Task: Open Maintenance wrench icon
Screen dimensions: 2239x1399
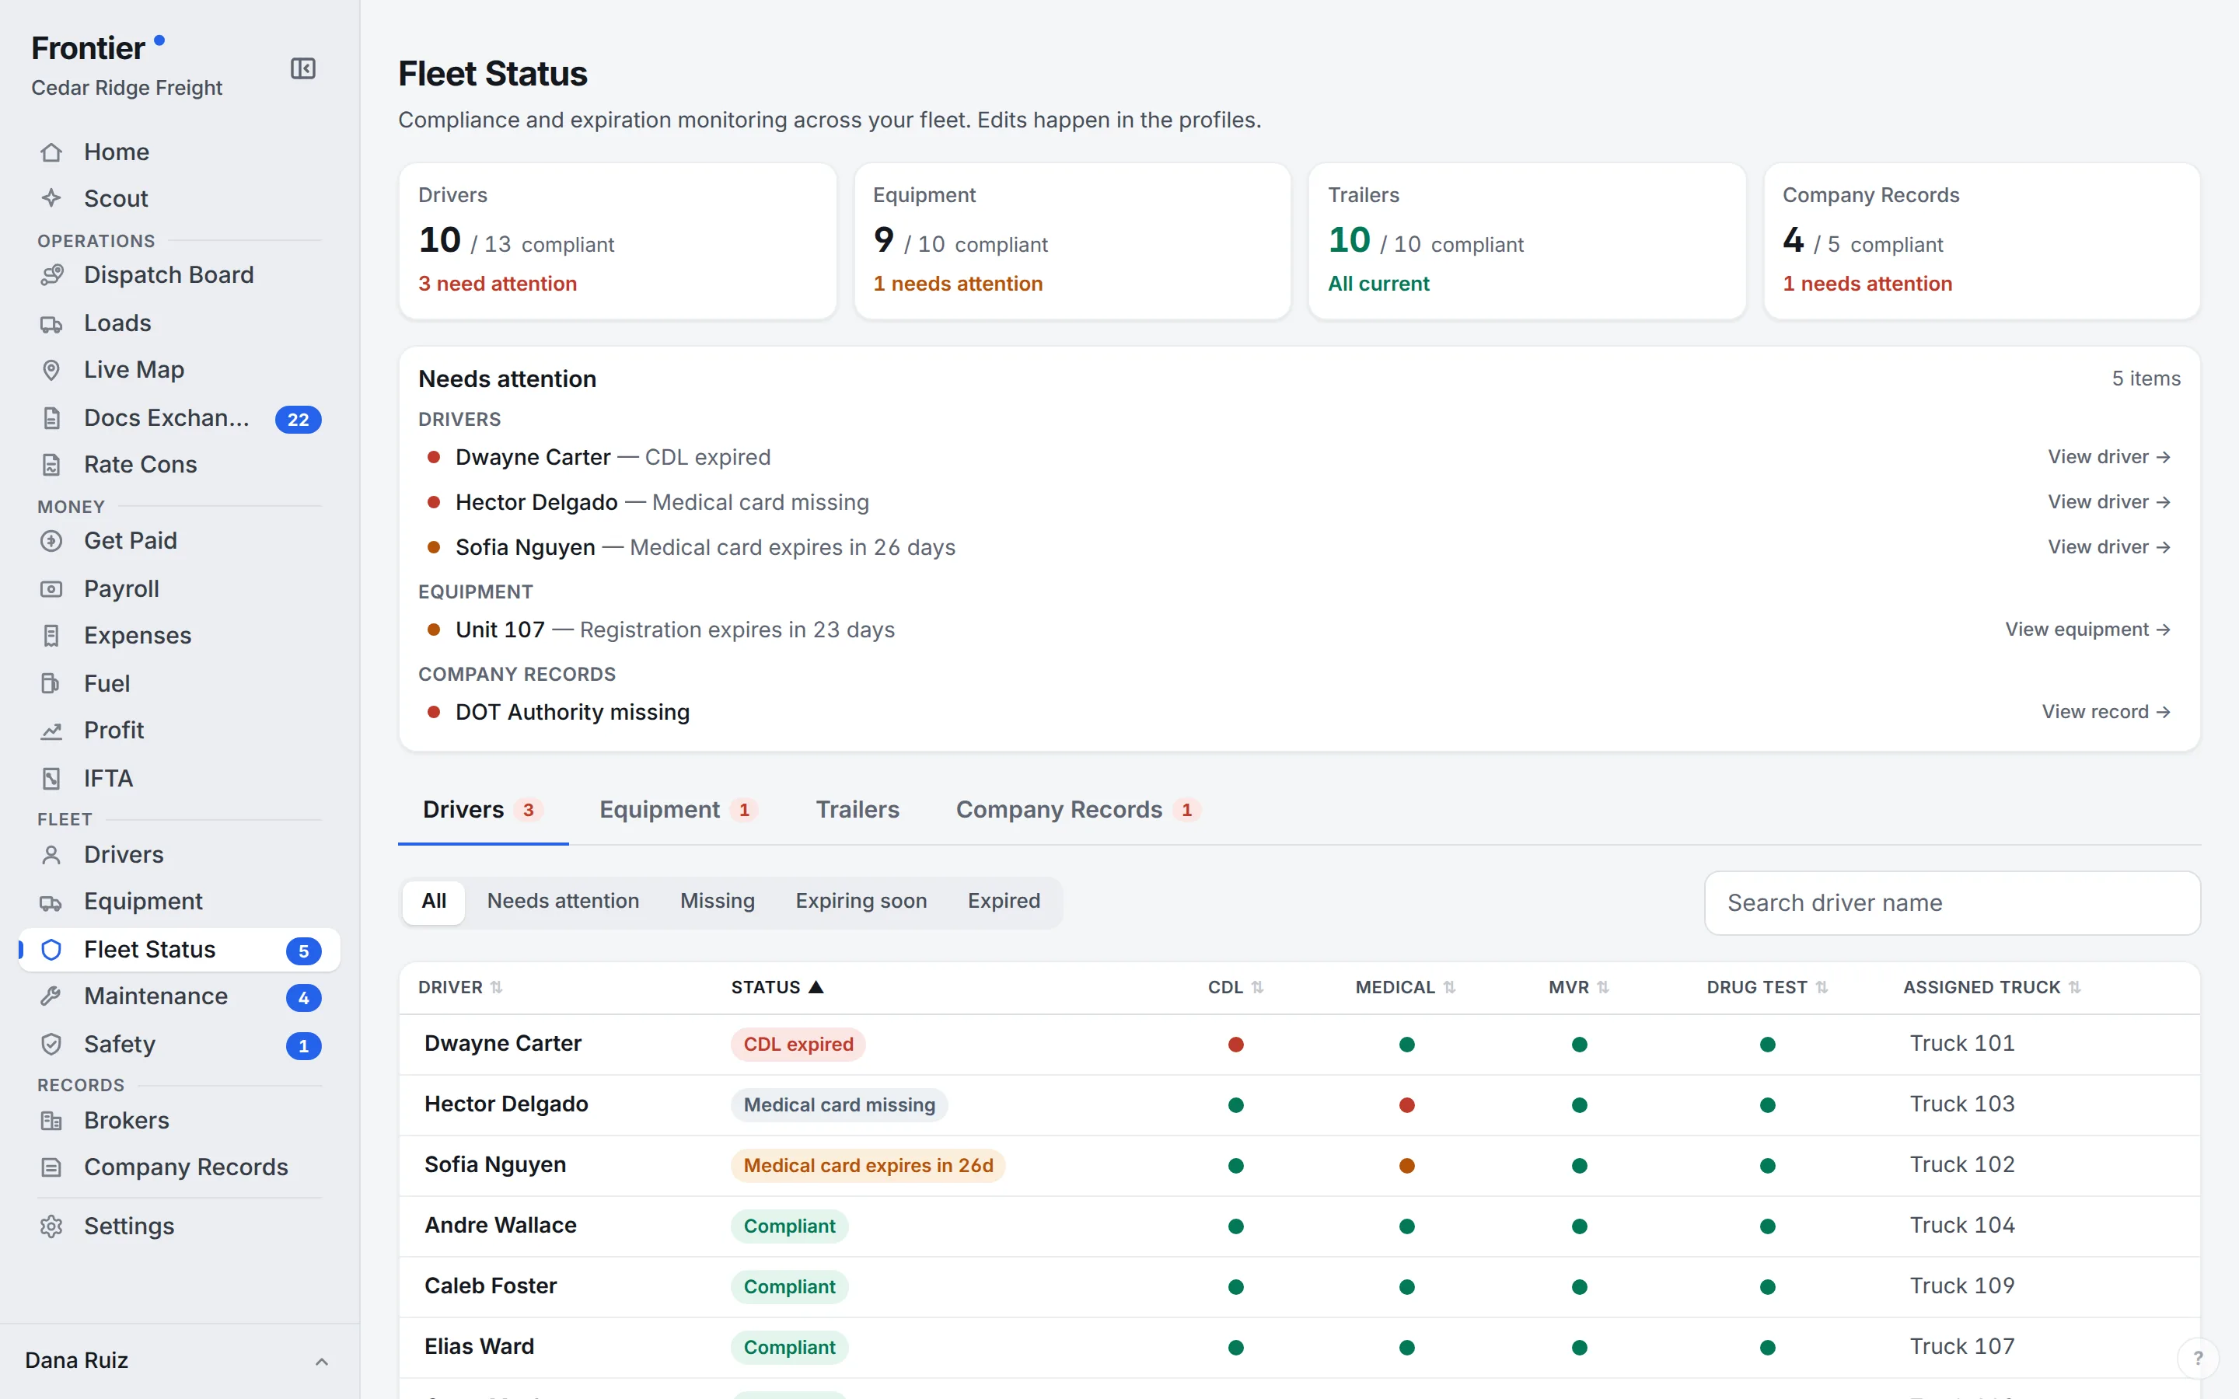Action: click(52, 996)
